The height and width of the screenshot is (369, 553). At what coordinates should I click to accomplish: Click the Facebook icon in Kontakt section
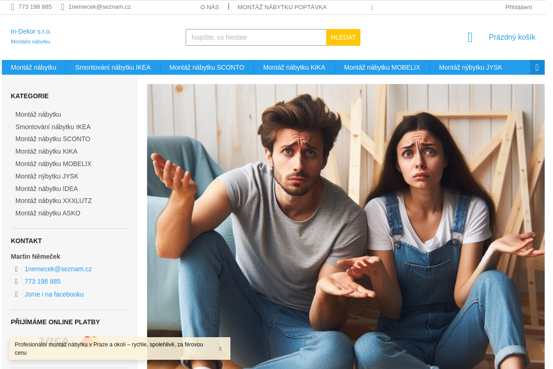(17, 294)
